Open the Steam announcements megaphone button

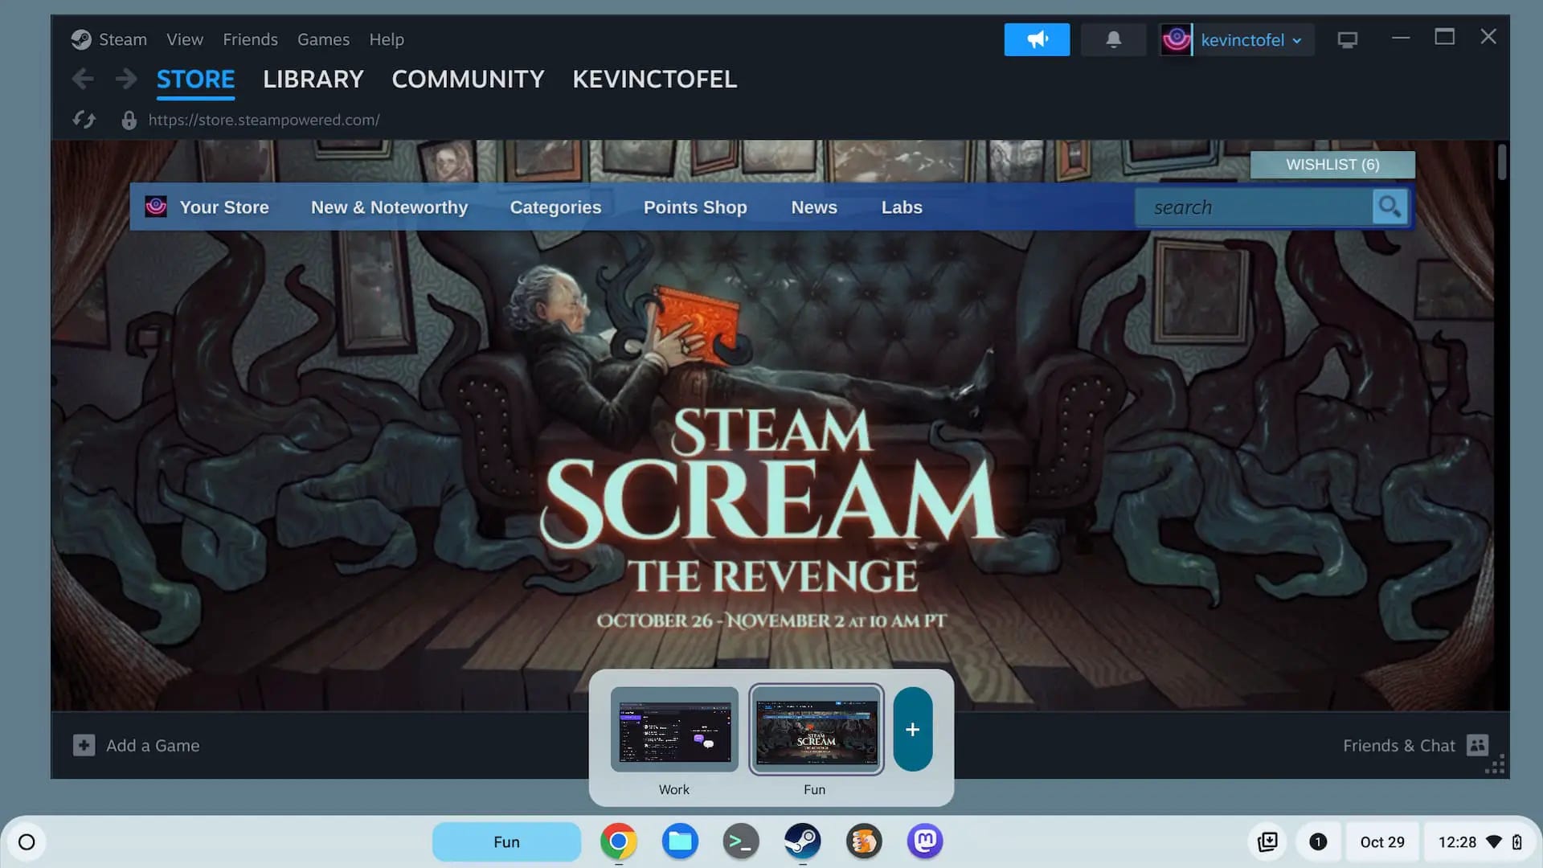click(1037, 39)
